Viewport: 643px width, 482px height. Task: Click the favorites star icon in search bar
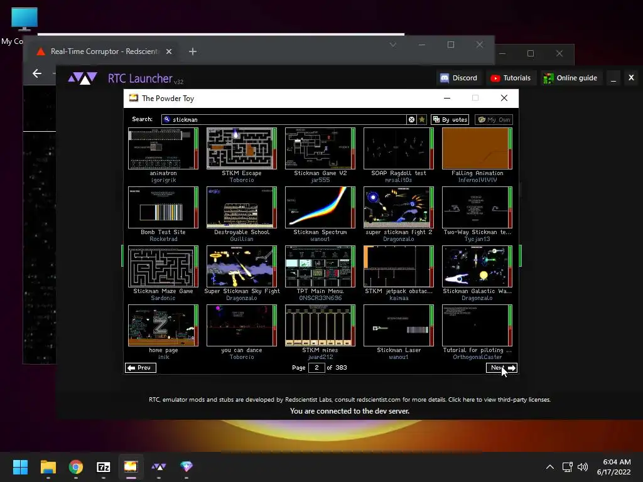click(x=422, y=119)
